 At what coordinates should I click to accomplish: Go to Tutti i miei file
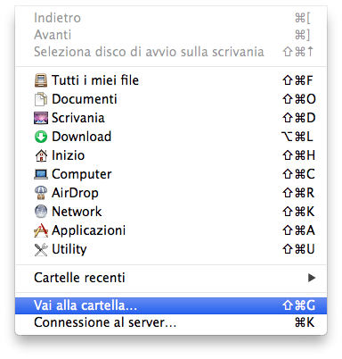[95, 80]
